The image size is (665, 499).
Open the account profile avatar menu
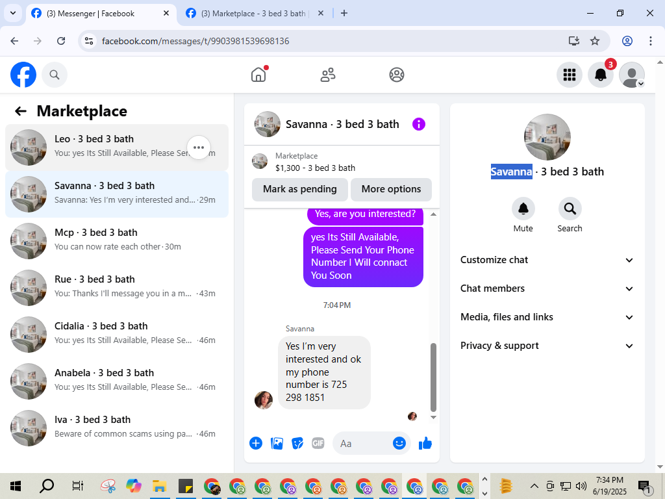click(632, 75)
